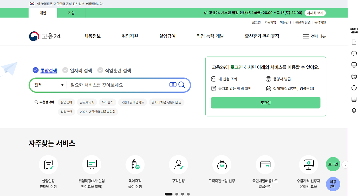Click the 실업급여 recommended keyword chip
The image size is (360, 196).
66,102
